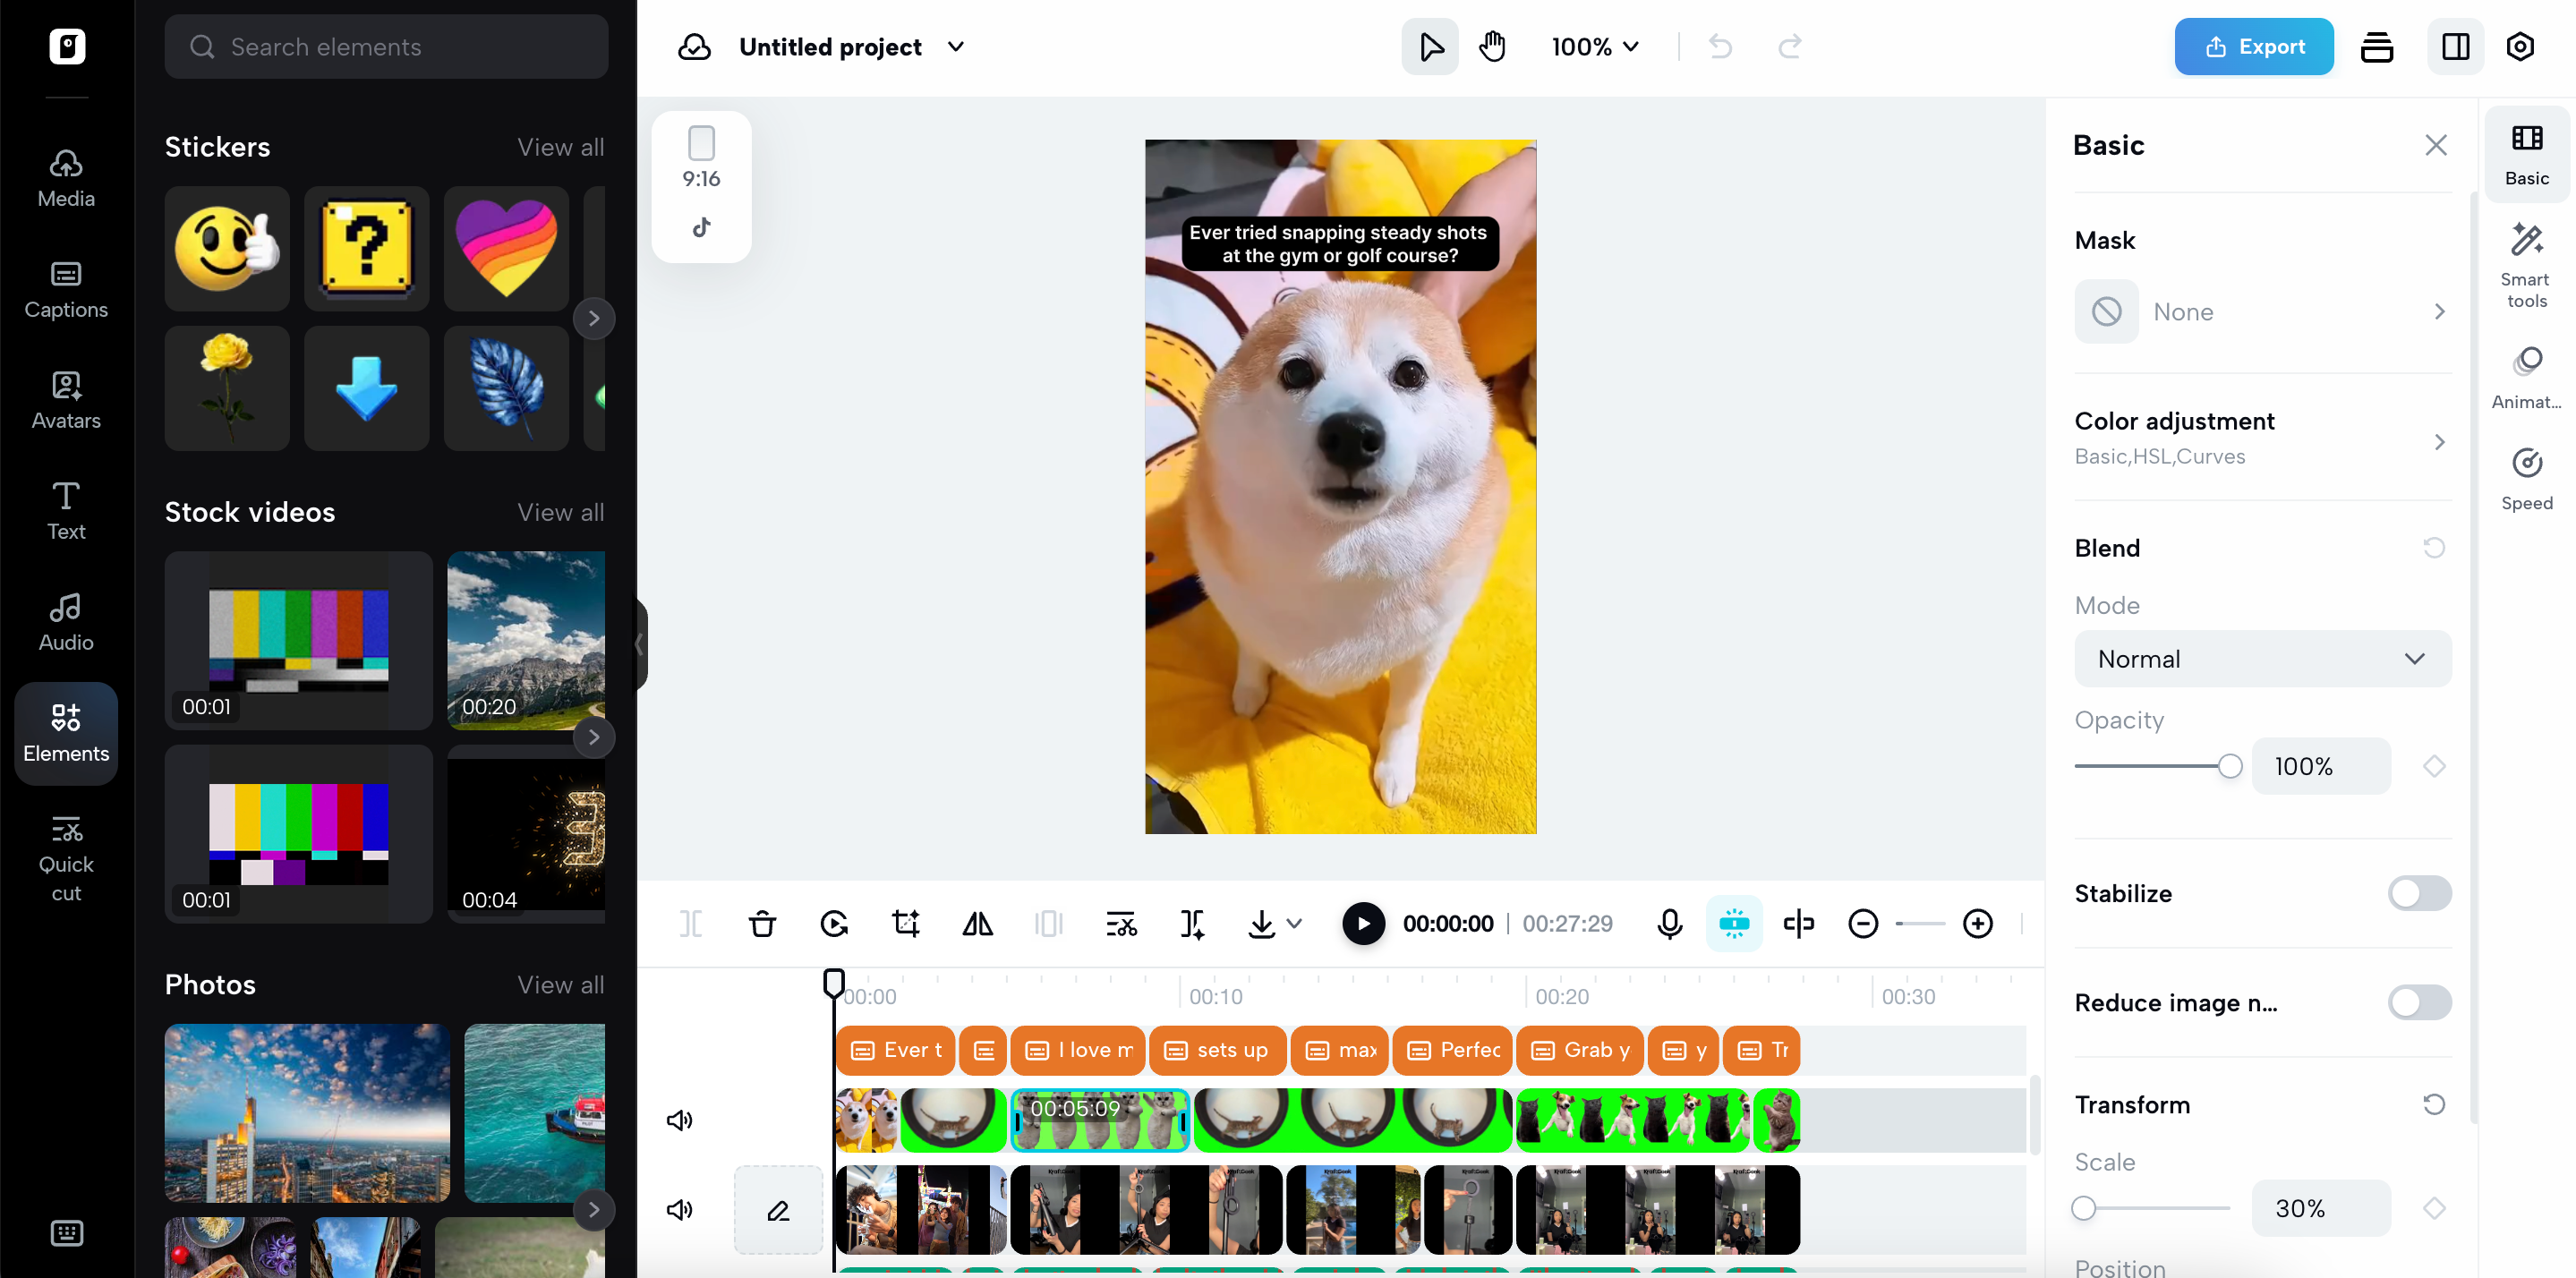View all stickers in Elements panel
This screenshot has width=2576, height=1278.
(x=560, y=146)
